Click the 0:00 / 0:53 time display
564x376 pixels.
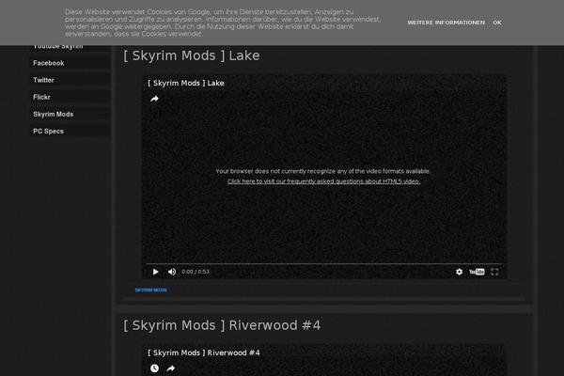196,272
